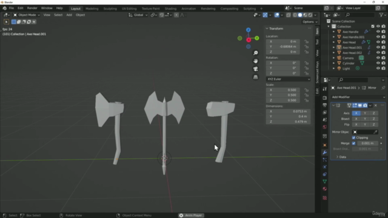388x218 pixels.
Task: Open the Texture properties checker tab icon
Action: [325, 198]
